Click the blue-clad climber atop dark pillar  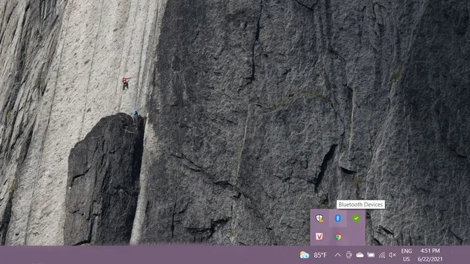click(x=136, y=113)
